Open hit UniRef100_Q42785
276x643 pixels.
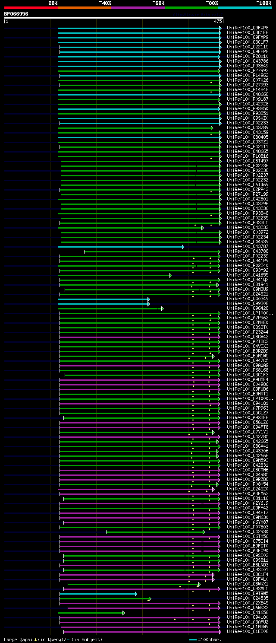coord(248,437)
